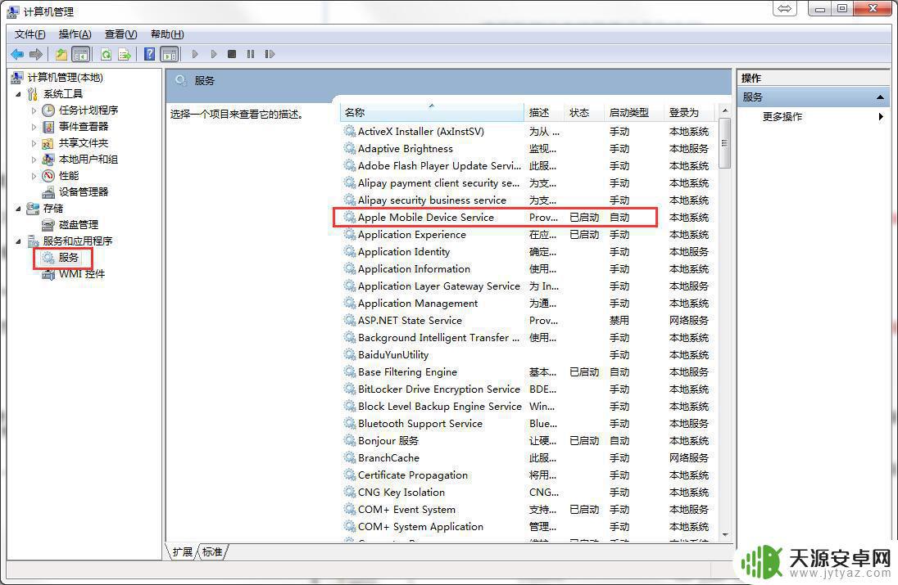Expand the 共享文件夹 node
The image size is (898, 585).
34,143
